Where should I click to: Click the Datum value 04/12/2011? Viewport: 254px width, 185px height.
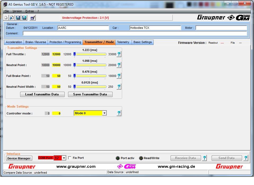(x=30, y=28)
